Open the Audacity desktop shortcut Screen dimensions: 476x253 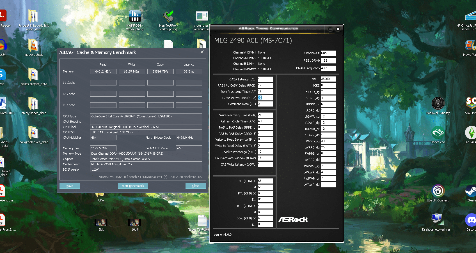pyautogui.click(x=3, y=45)
